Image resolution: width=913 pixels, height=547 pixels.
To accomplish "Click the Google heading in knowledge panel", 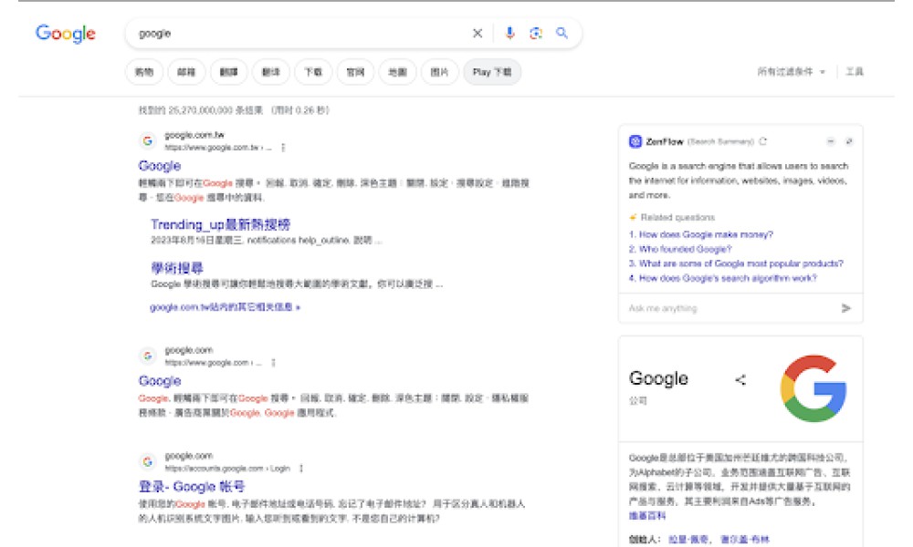I will (658, 378).
